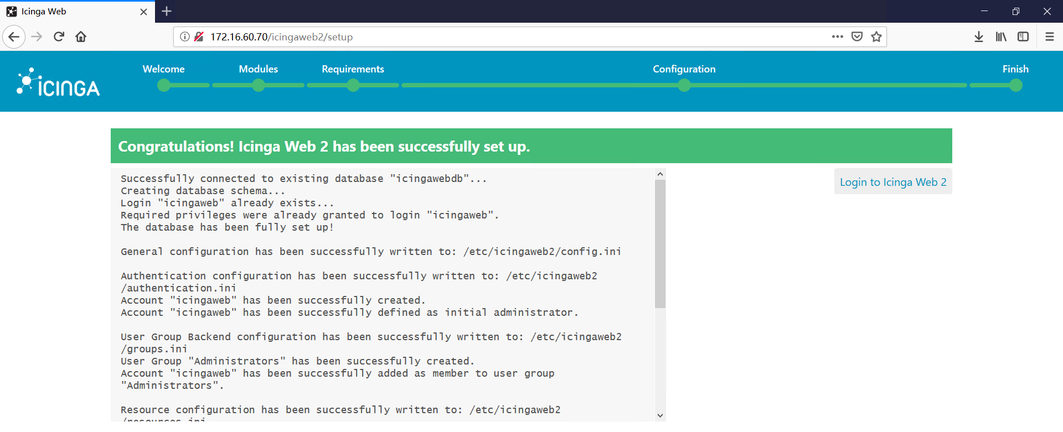1063x432 pixels.
Task: Click the Modules progress dot
Action: click(259, 85)
